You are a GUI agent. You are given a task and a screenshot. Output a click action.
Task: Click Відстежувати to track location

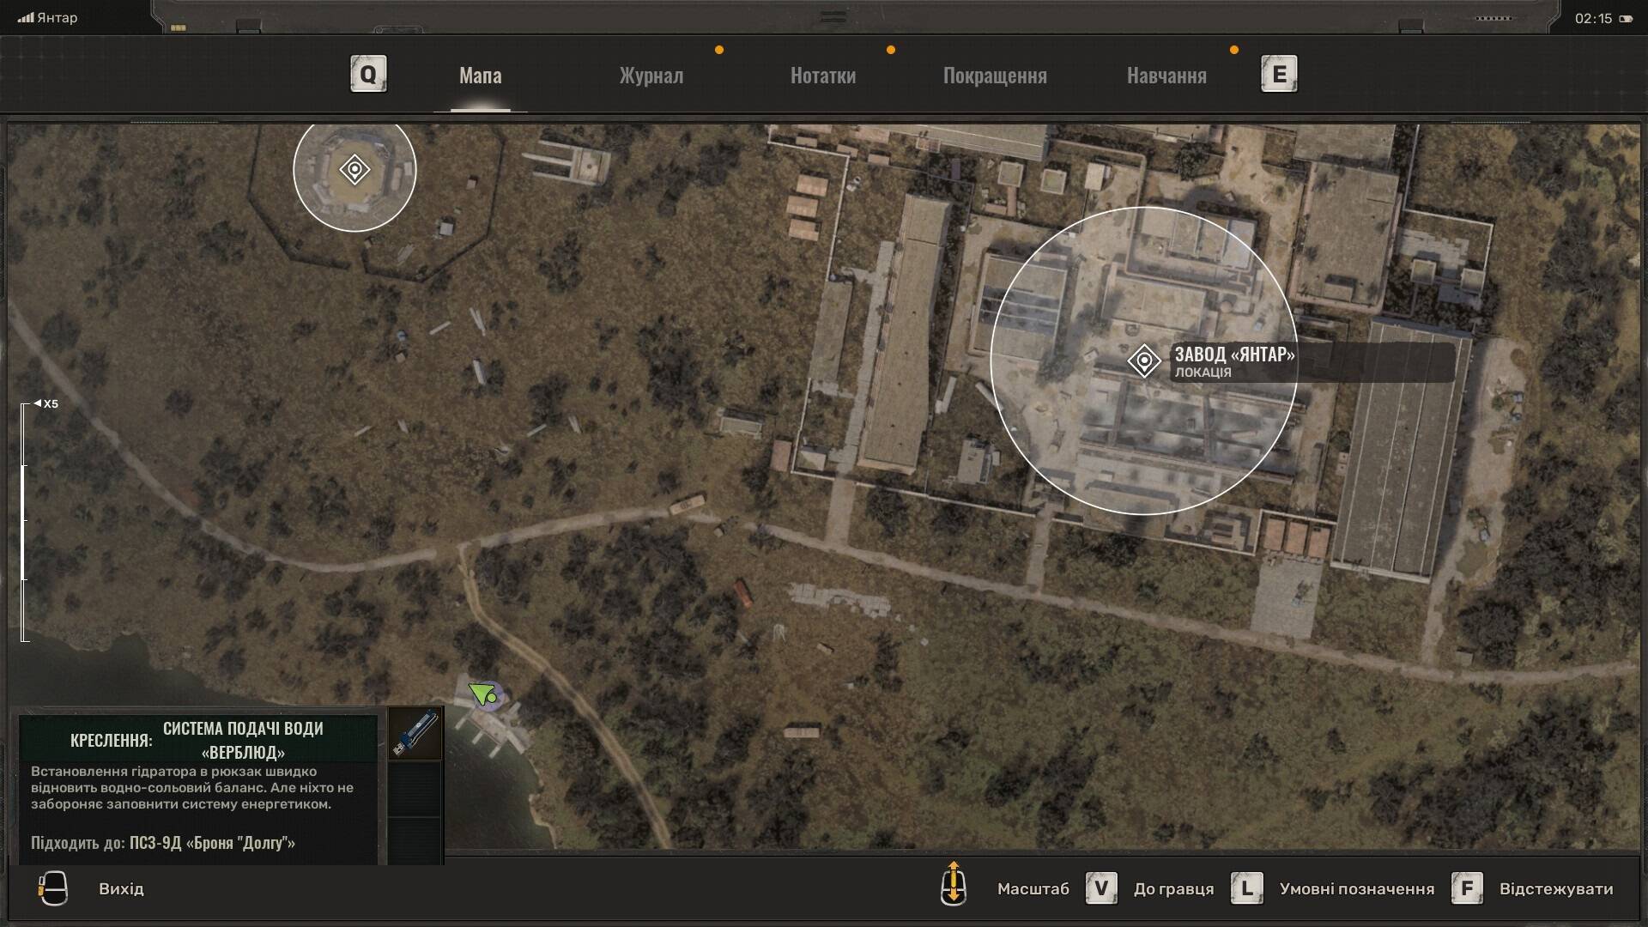pyautogui.click(x=1555, y=888)
